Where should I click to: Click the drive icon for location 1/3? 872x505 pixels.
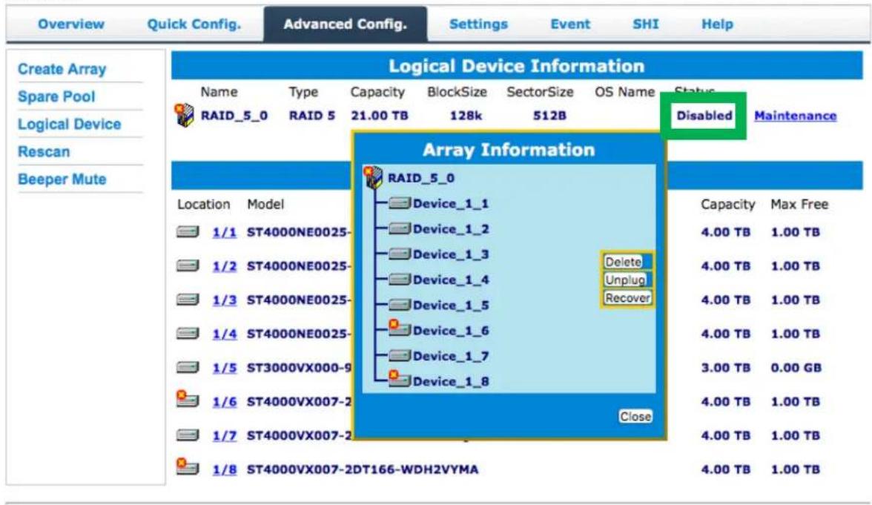click(x=188, y=300)
